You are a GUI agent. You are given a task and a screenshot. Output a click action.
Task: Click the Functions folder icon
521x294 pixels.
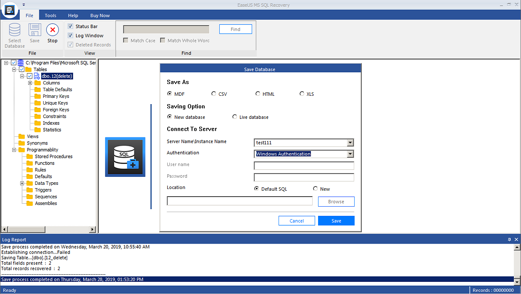(30, 163)
